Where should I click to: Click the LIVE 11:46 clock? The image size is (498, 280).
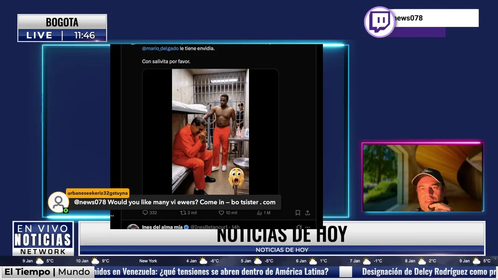pos(62,35)
